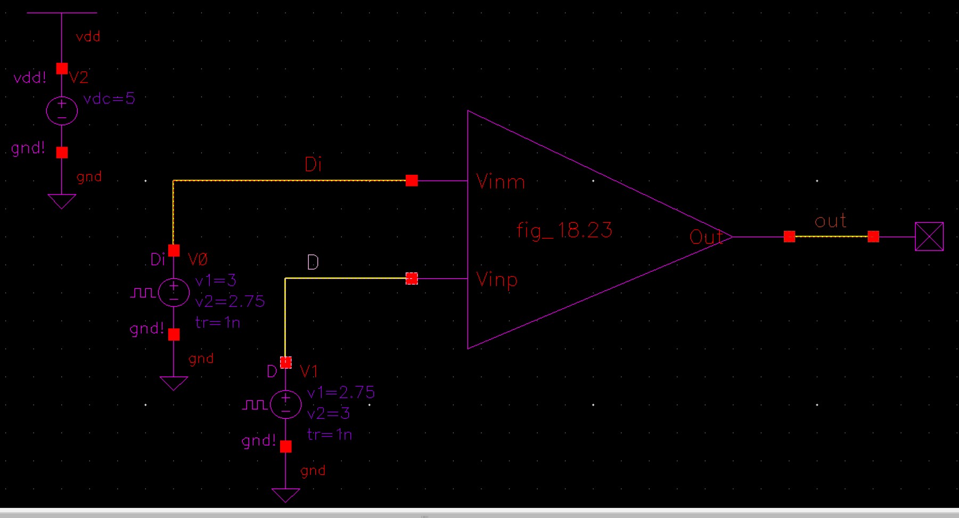Image resolution: width=959 pixels, height=518 pixels.
Task: Select the red pin on Out terminal
Action: (790, 236)
